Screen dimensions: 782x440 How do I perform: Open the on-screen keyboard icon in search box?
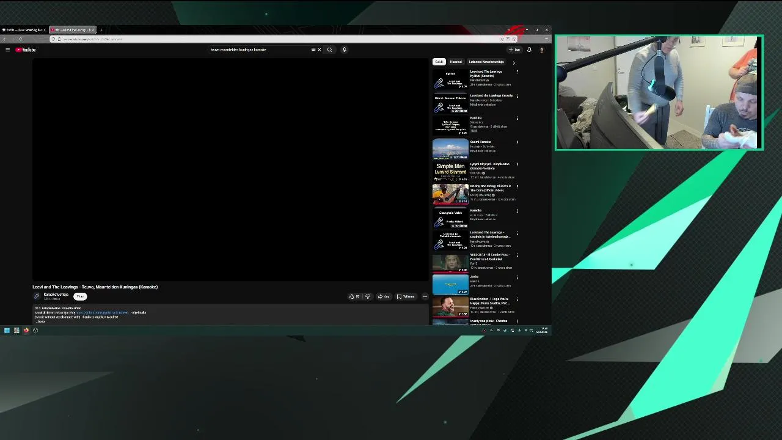click(x=313, y=50)
